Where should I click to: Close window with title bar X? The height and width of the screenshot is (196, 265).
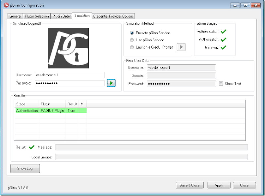[255, 5]
